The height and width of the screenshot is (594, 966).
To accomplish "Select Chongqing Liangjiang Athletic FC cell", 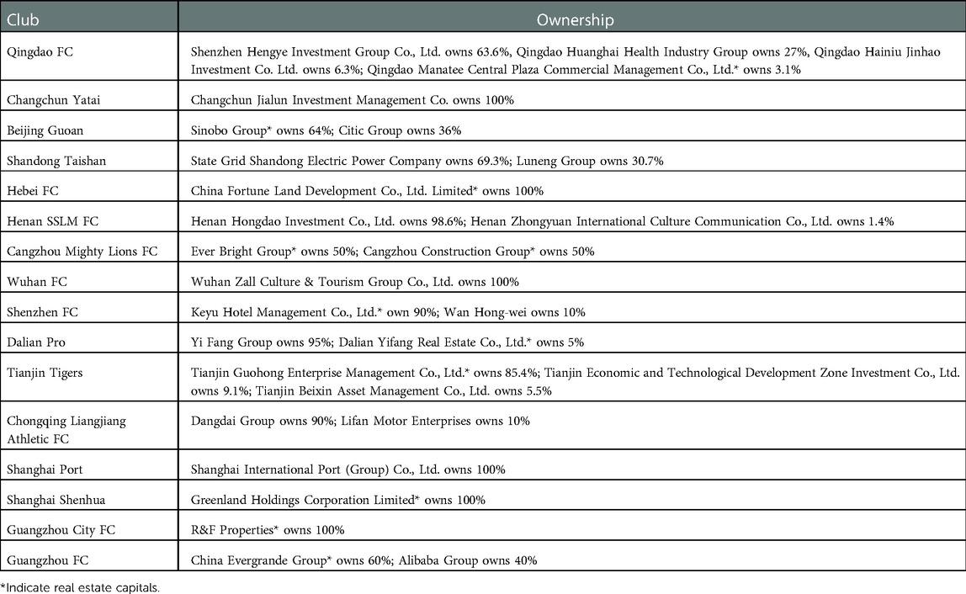I will (x=88, y=425).
